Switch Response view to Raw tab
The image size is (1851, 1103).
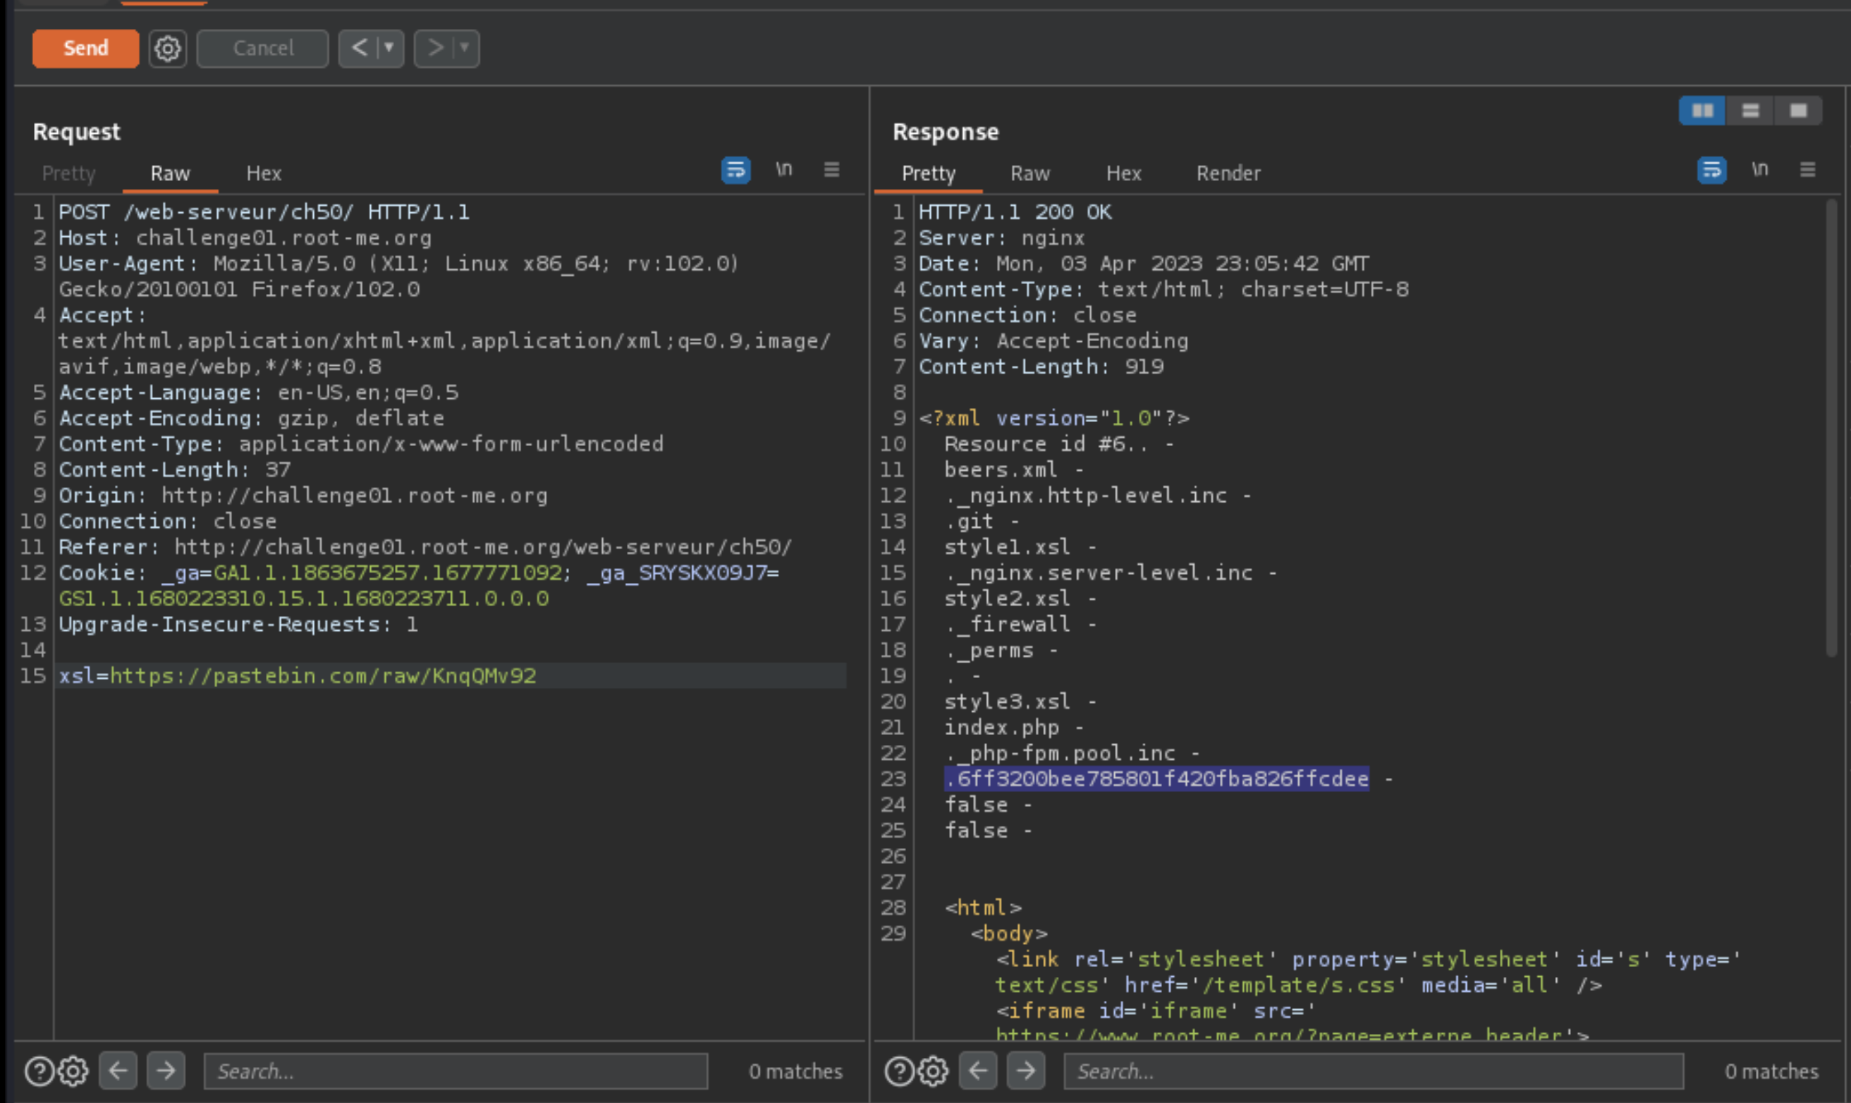tap(1030, 173)
